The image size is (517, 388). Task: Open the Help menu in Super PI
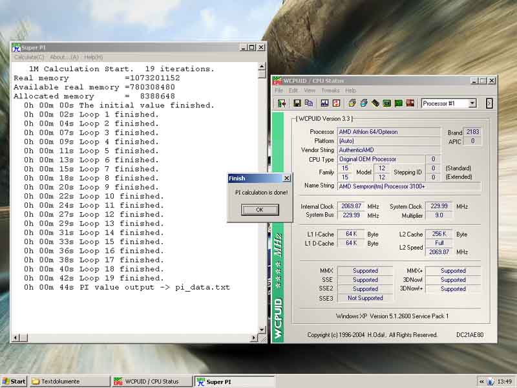click(93, 58)
